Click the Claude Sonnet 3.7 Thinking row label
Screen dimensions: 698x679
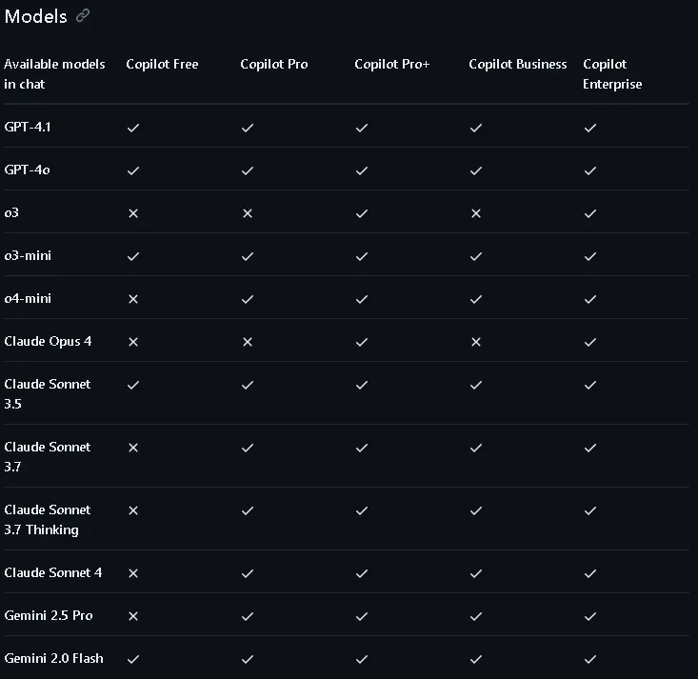(x=48, y=519)
